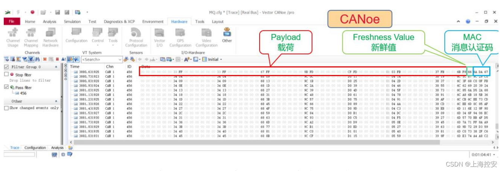The height and width of the screenshot is (171, 503).
Task: Click the red pause icon in trace toolbar
Action: point(57,59)
